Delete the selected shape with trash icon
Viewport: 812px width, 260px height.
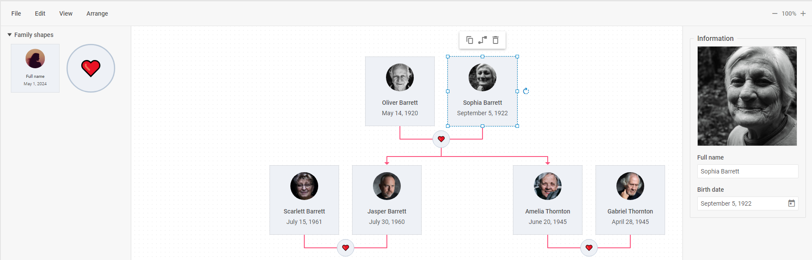[496, 40]
